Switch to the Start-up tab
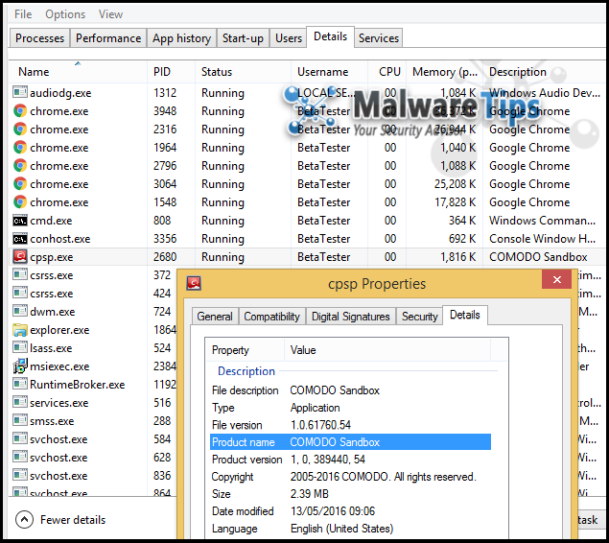609x543 pixels. pos(243,38)
